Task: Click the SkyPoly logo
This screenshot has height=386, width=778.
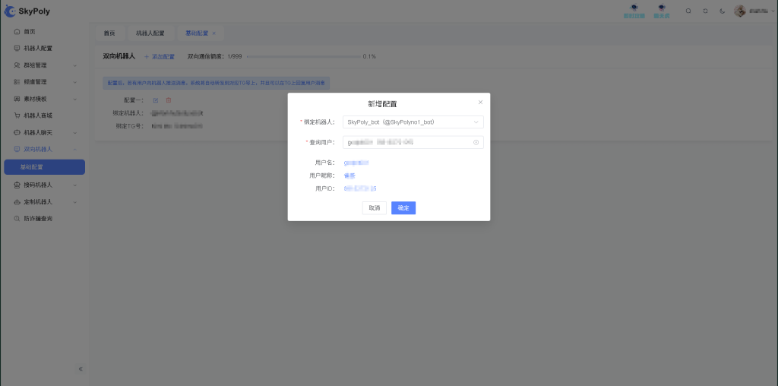Action: point(28,11)
